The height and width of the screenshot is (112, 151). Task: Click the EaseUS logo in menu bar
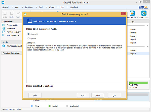click(x=143, y=7)
